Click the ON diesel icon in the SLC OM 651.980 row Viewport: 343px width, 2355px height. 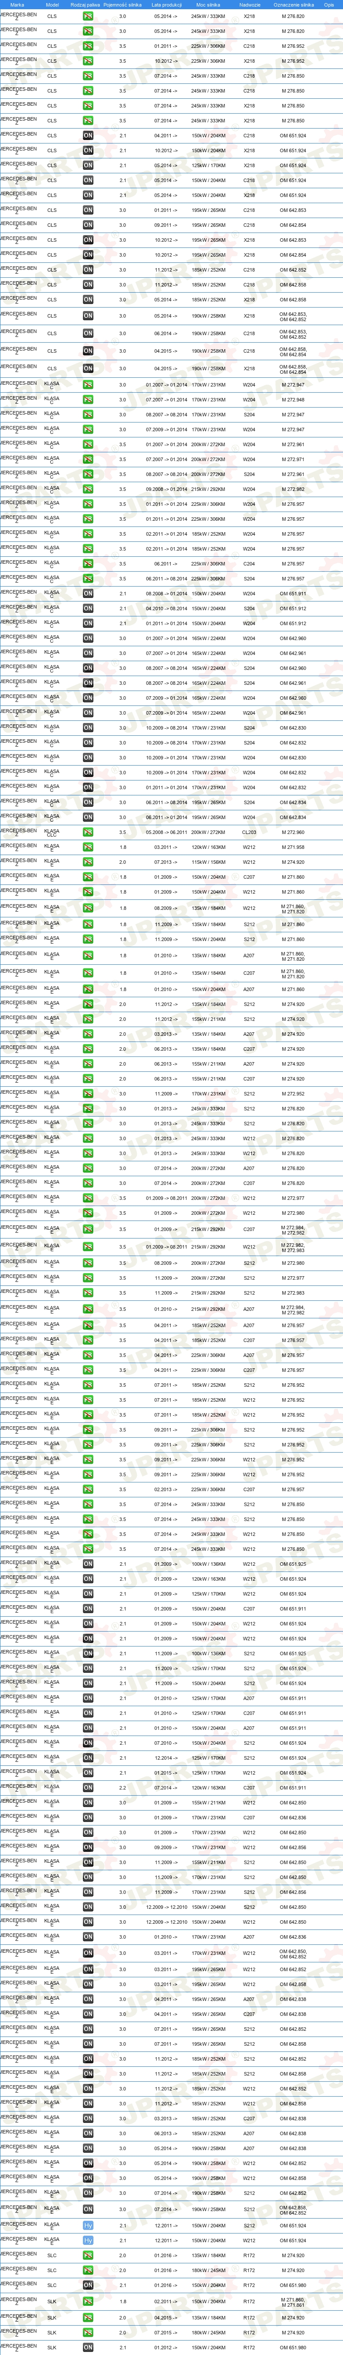[88, 2286]
